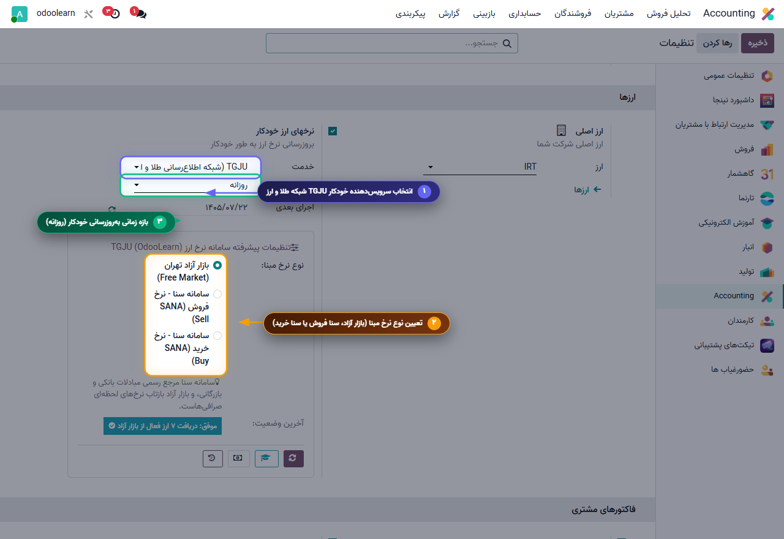This screenshot has width=784, height=539.
Task: Click the موفق: دریافت ۷ ارز status badge
Action: (x=162, y=426)
